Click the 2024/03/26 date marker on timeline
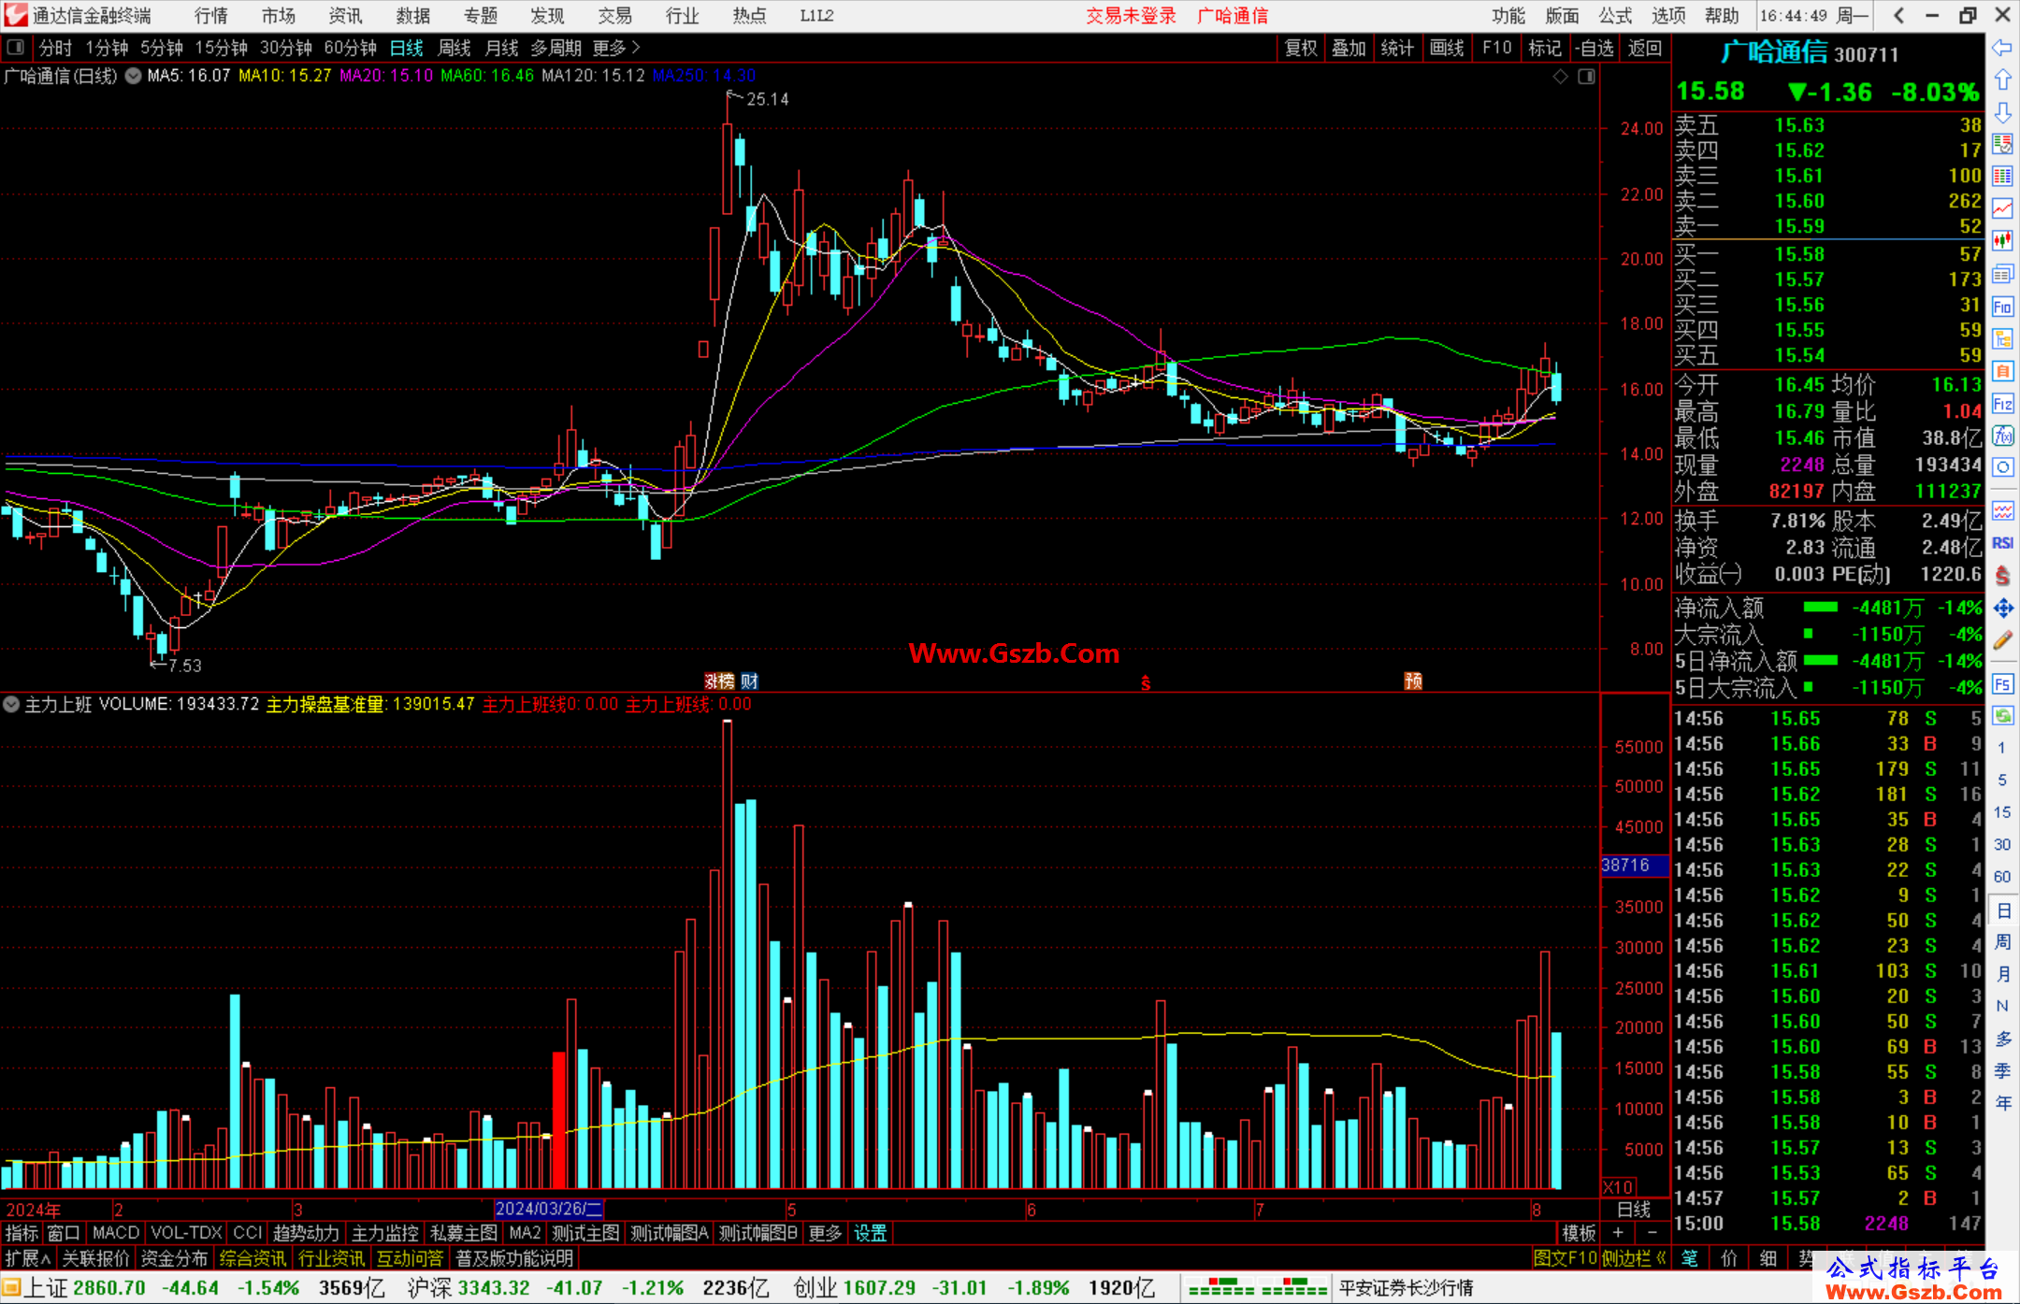Image resolution: width=2020 pixels, height=1304 pixels. pos(549,1209)
